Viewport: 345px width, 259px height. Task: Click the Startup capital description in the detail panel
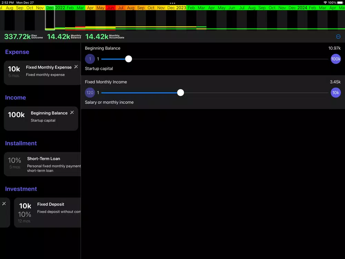tap(99, 68)
